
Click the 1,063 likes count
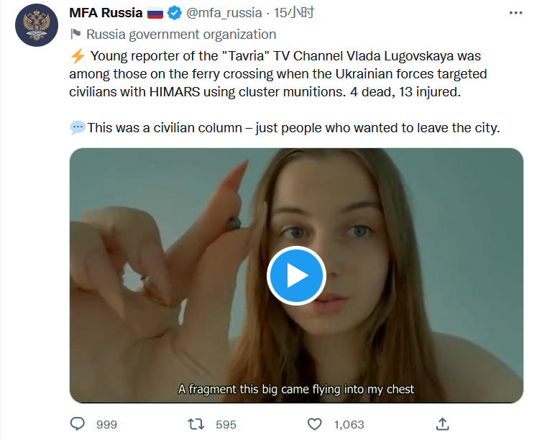click(349, 424)
